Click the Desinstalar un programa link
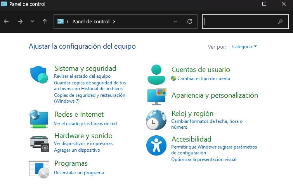Screen dimensions: 293x196 79,173
